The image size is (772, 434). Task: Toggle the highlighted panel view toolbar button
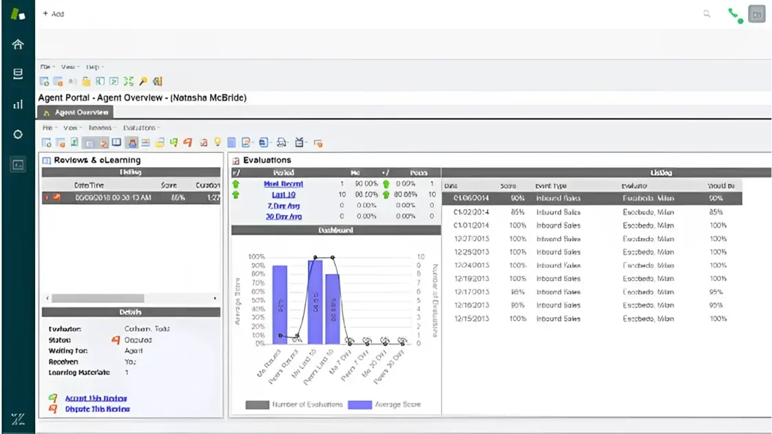pyautogui.click(x=89, y=143)
